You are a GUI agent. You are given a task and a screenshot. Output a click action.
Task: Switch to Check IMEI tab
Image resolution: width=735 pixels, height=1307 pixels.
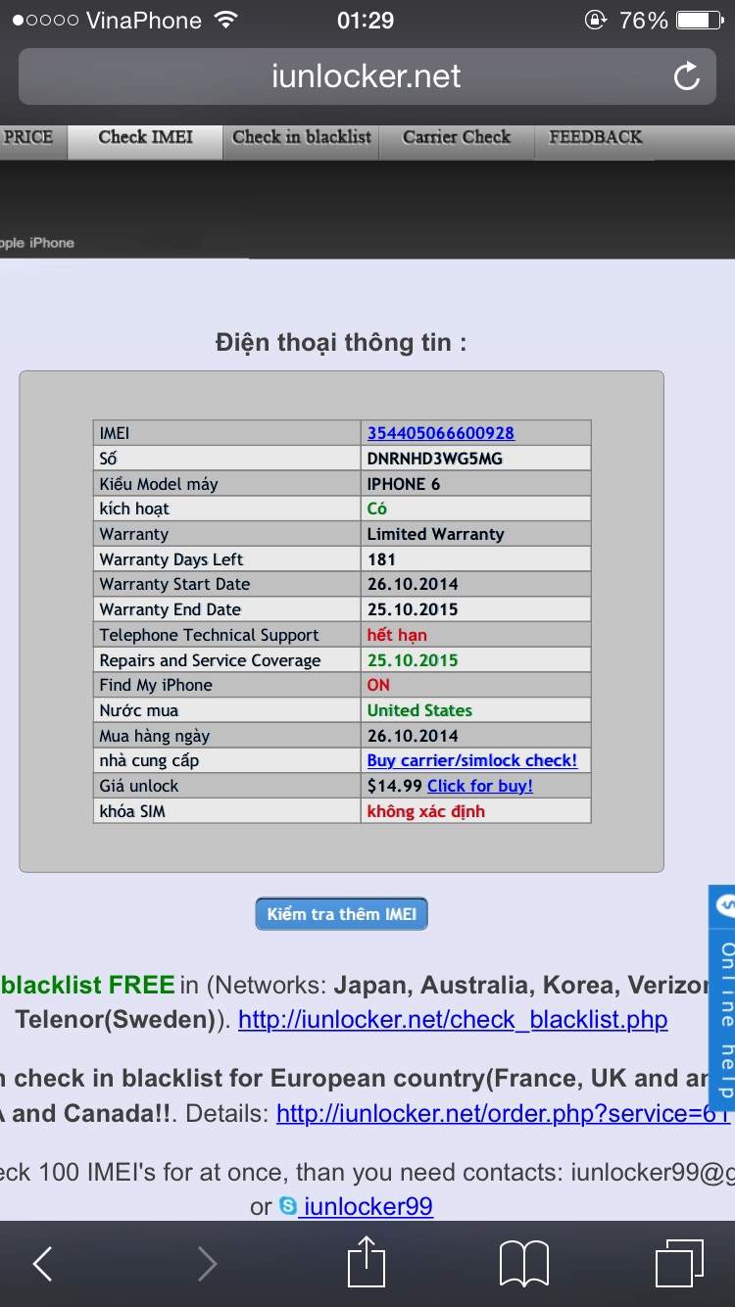145,137
